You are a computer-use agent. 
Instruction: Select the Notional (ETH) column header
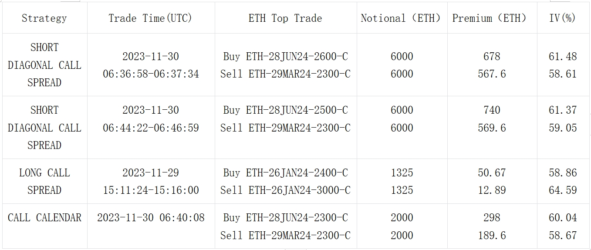tap(401, 18)
